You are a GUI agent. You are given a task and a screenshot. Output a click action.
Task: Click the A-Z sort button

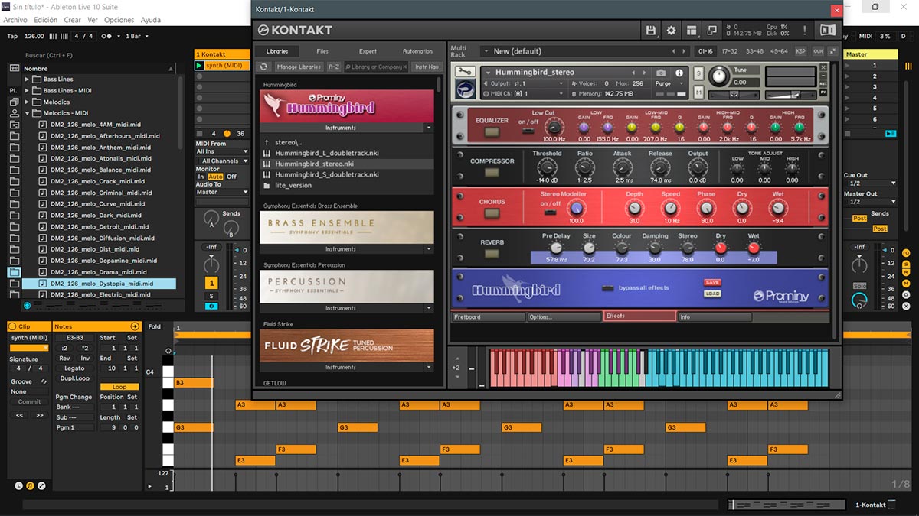coord(334,67)
